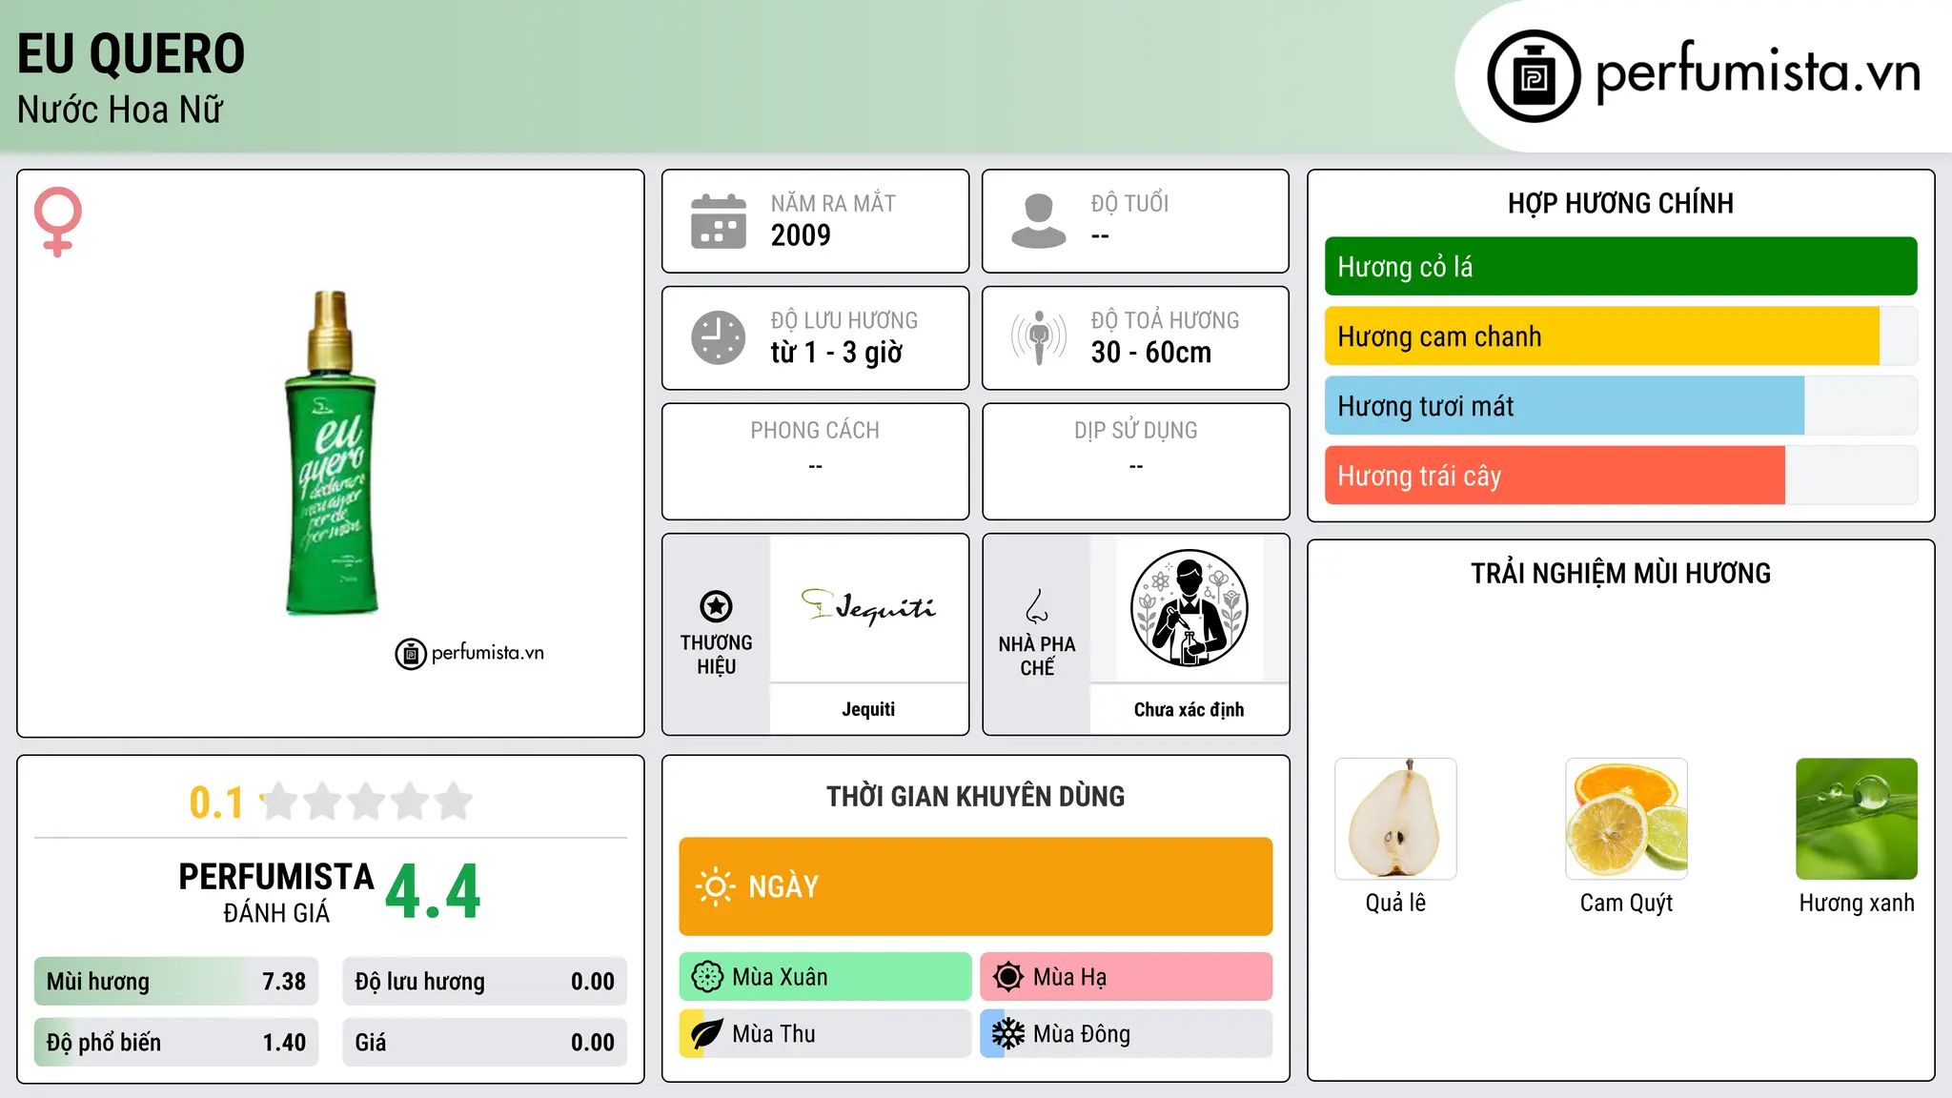Click the Dịp sử dụng label
Viewport: 1952px width, 1098px height.
coord(1136,431)
